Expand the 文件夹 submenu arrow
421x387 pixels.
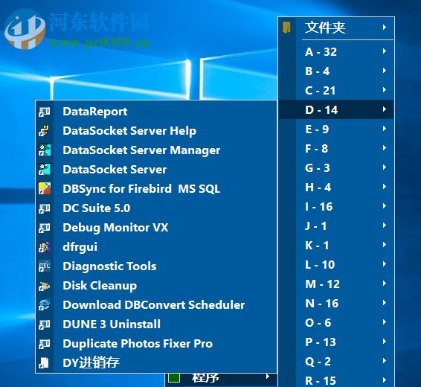tap(385, 28)
